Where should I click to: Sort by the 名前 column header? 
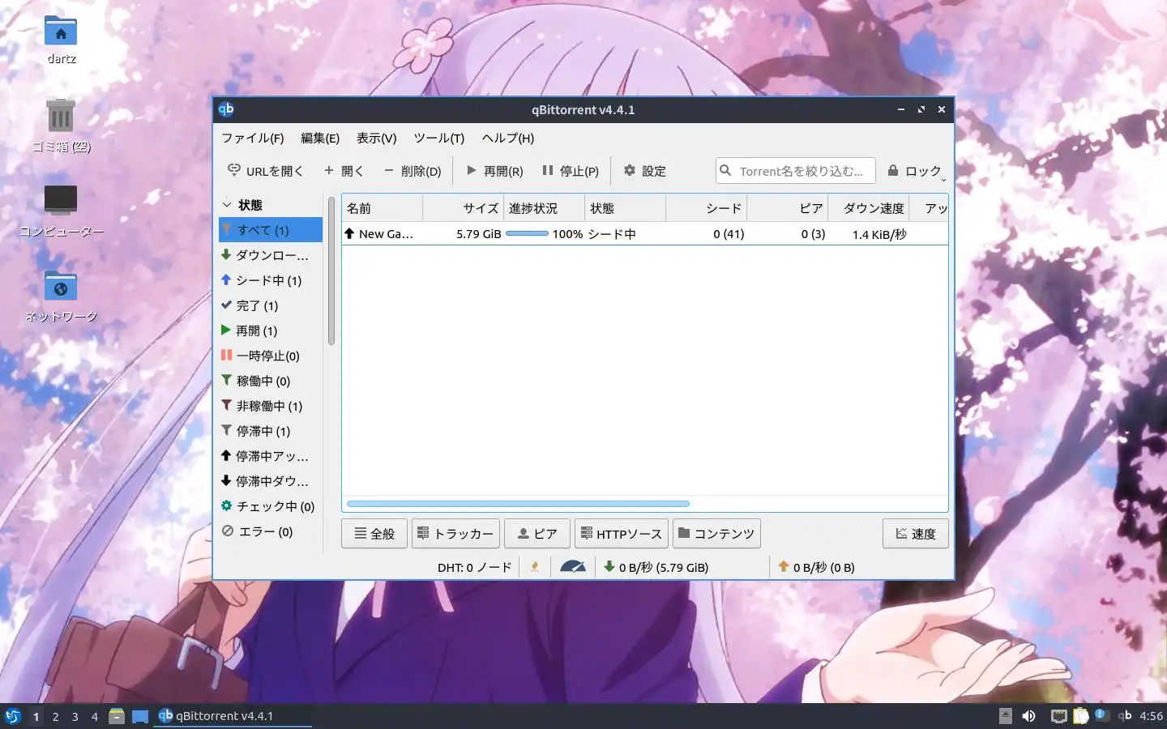pos(382,208)
